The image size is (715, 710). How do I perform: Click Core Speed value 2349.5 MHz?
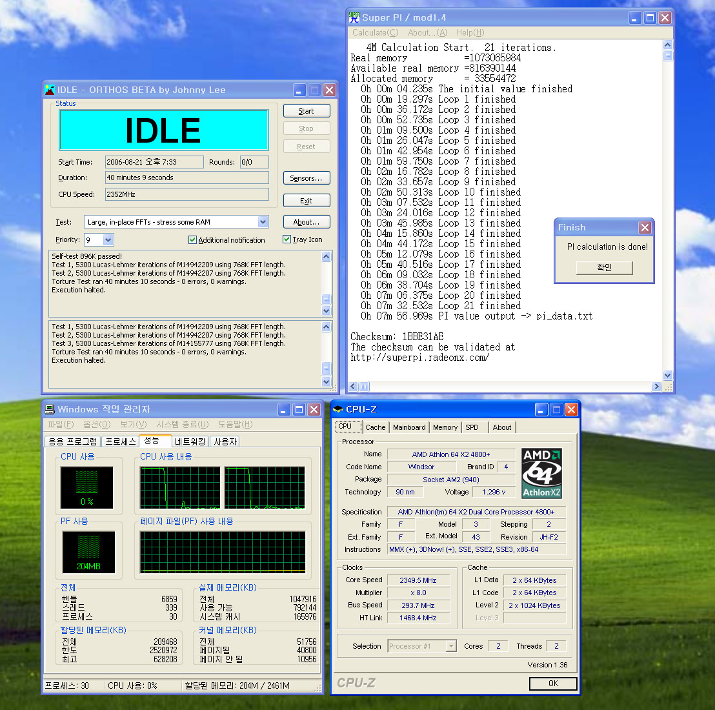click(418, 580)
